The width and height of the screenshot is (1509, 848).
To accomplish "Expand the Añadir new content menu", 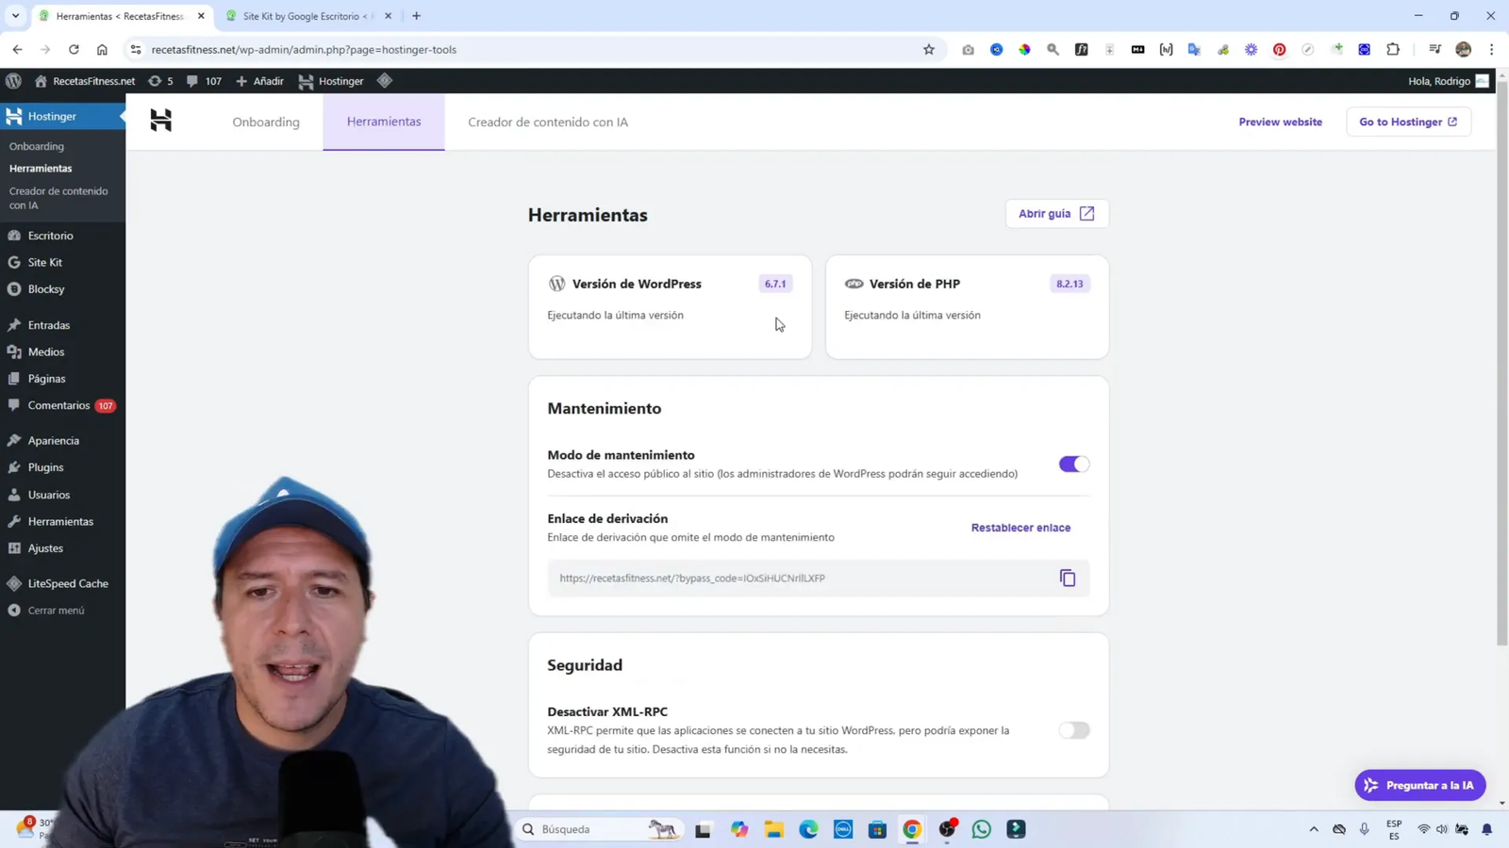I will pos(259,81).
